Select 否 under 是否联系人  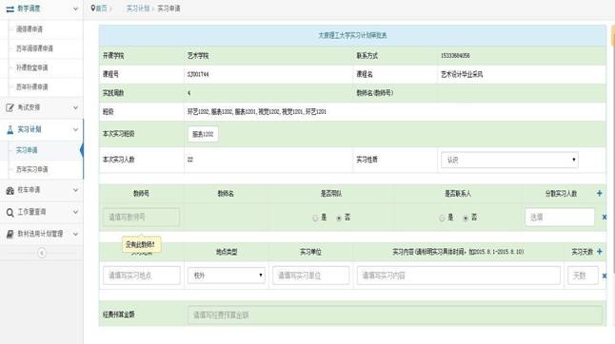coord(466,218)
